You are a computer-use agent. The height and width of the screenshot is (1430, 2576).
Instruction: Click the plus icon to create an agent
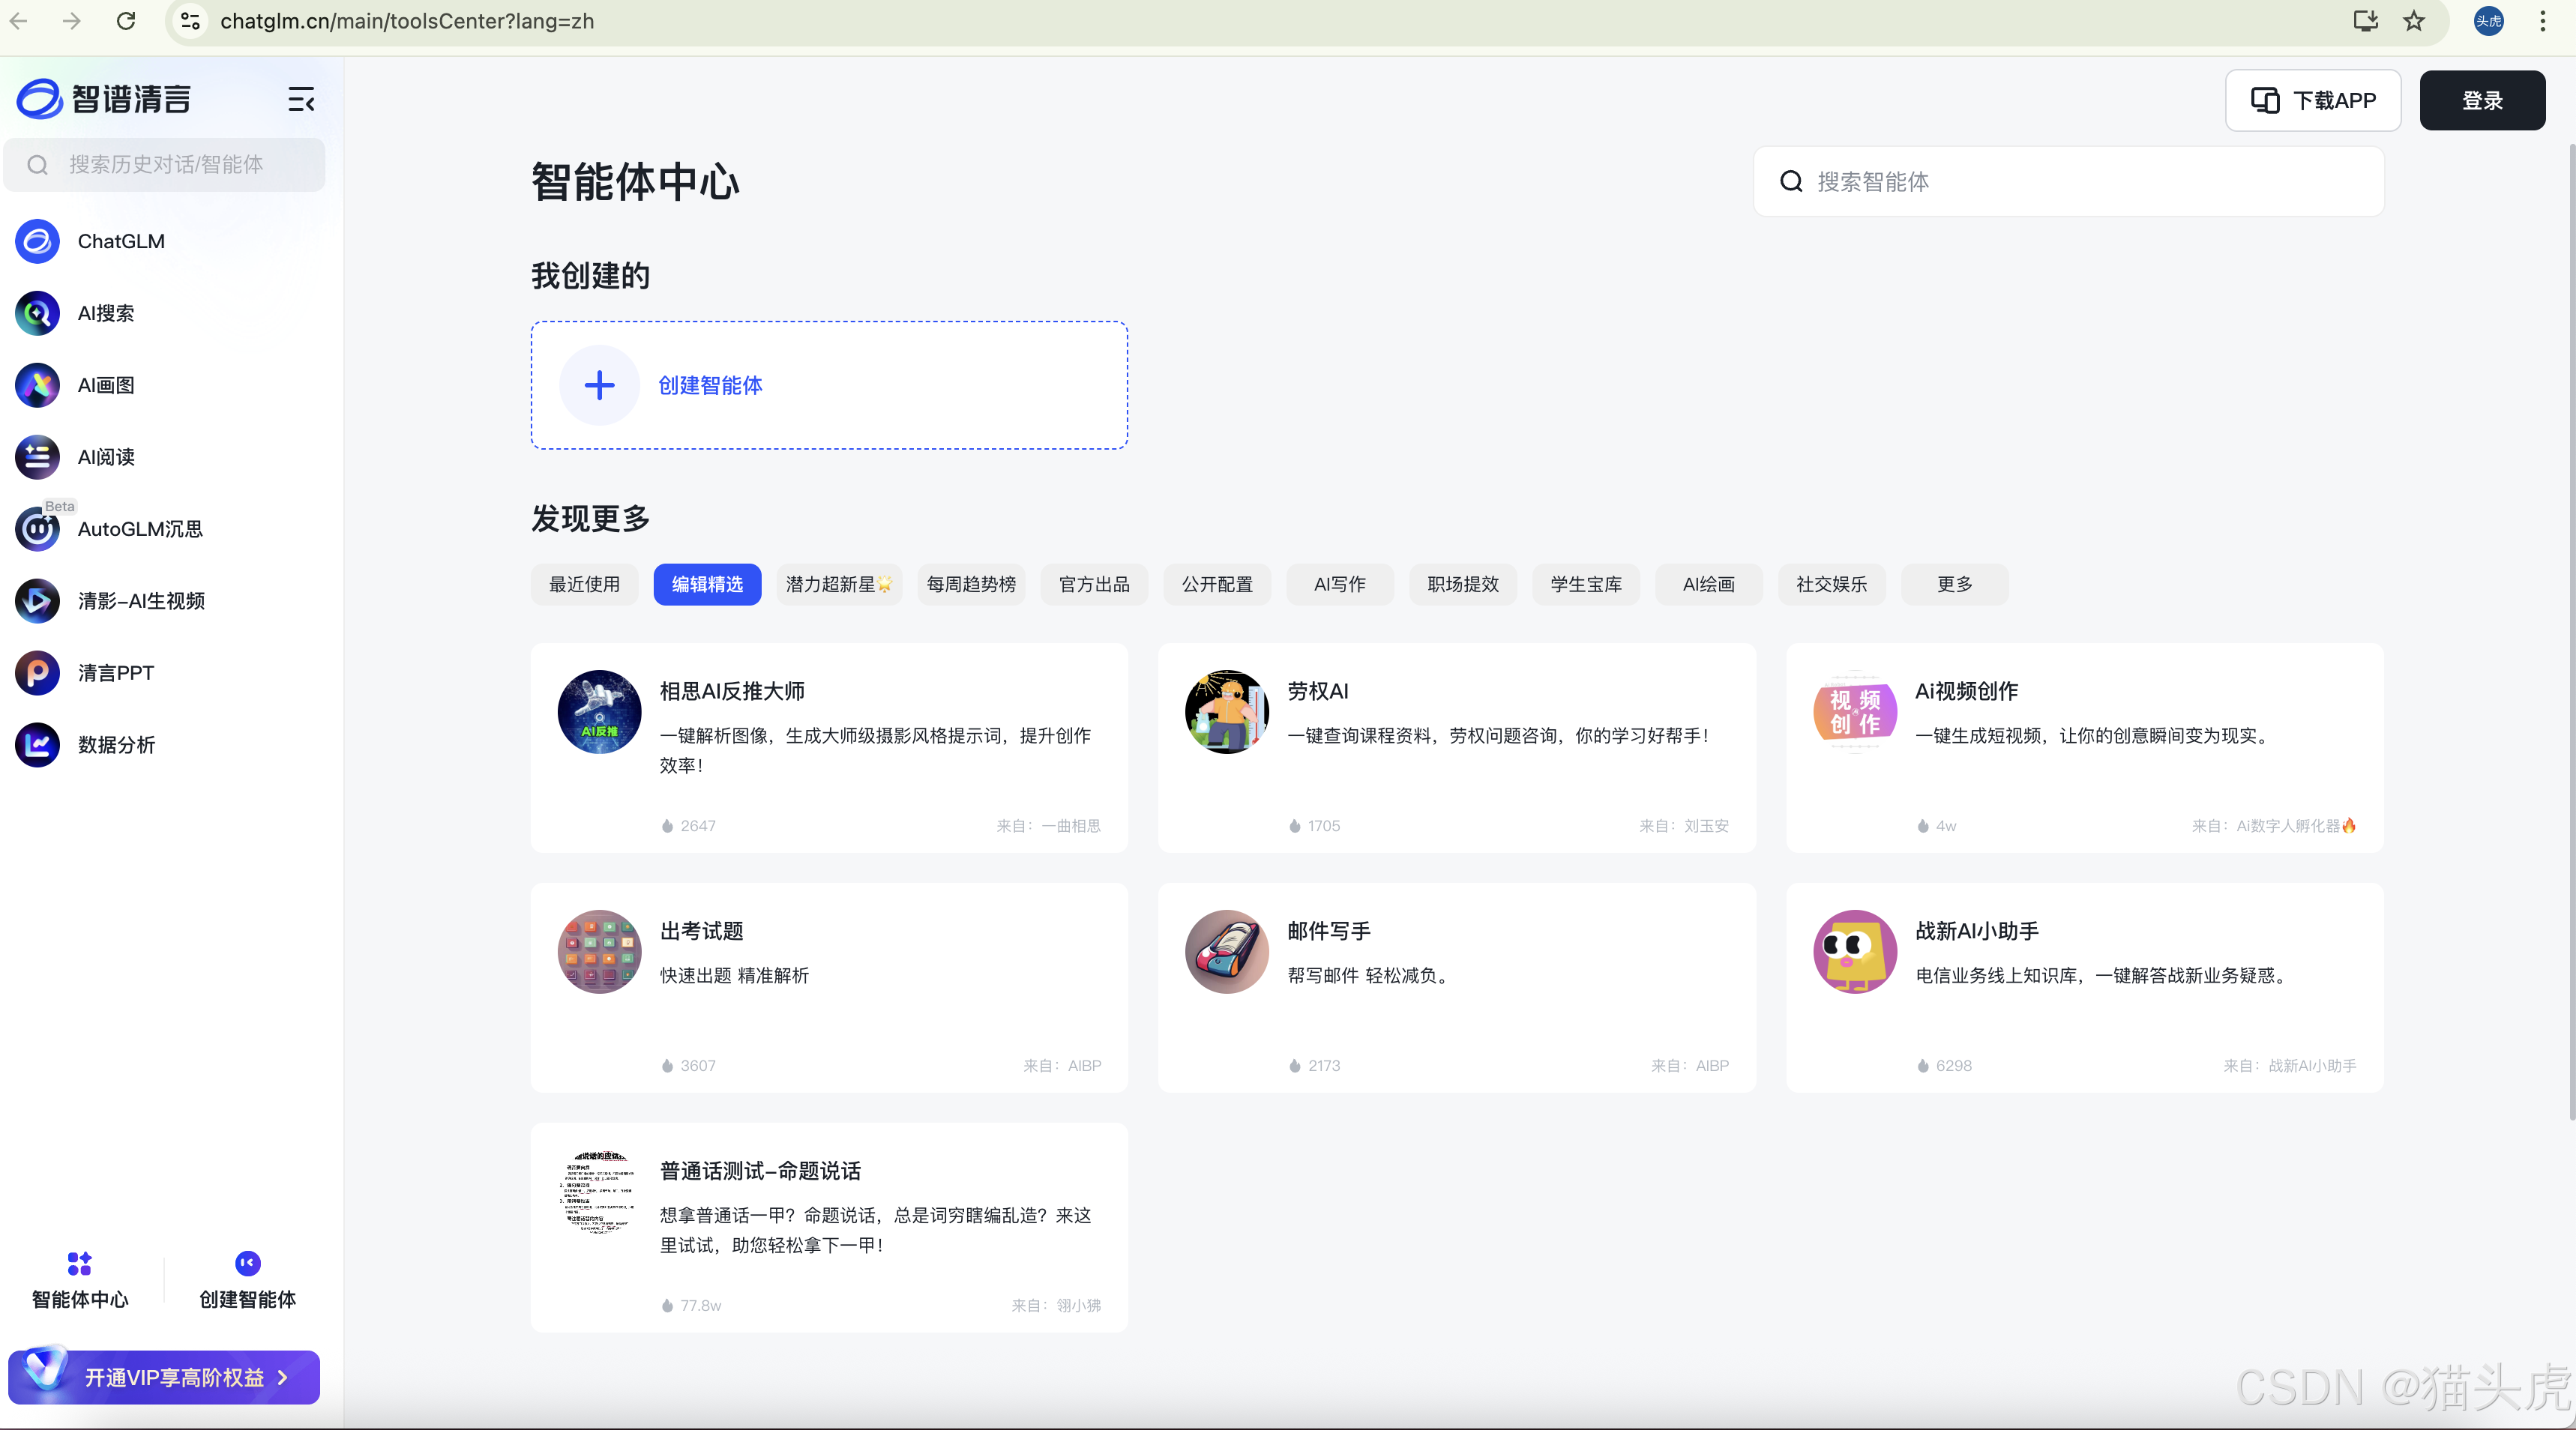(599, 385)
